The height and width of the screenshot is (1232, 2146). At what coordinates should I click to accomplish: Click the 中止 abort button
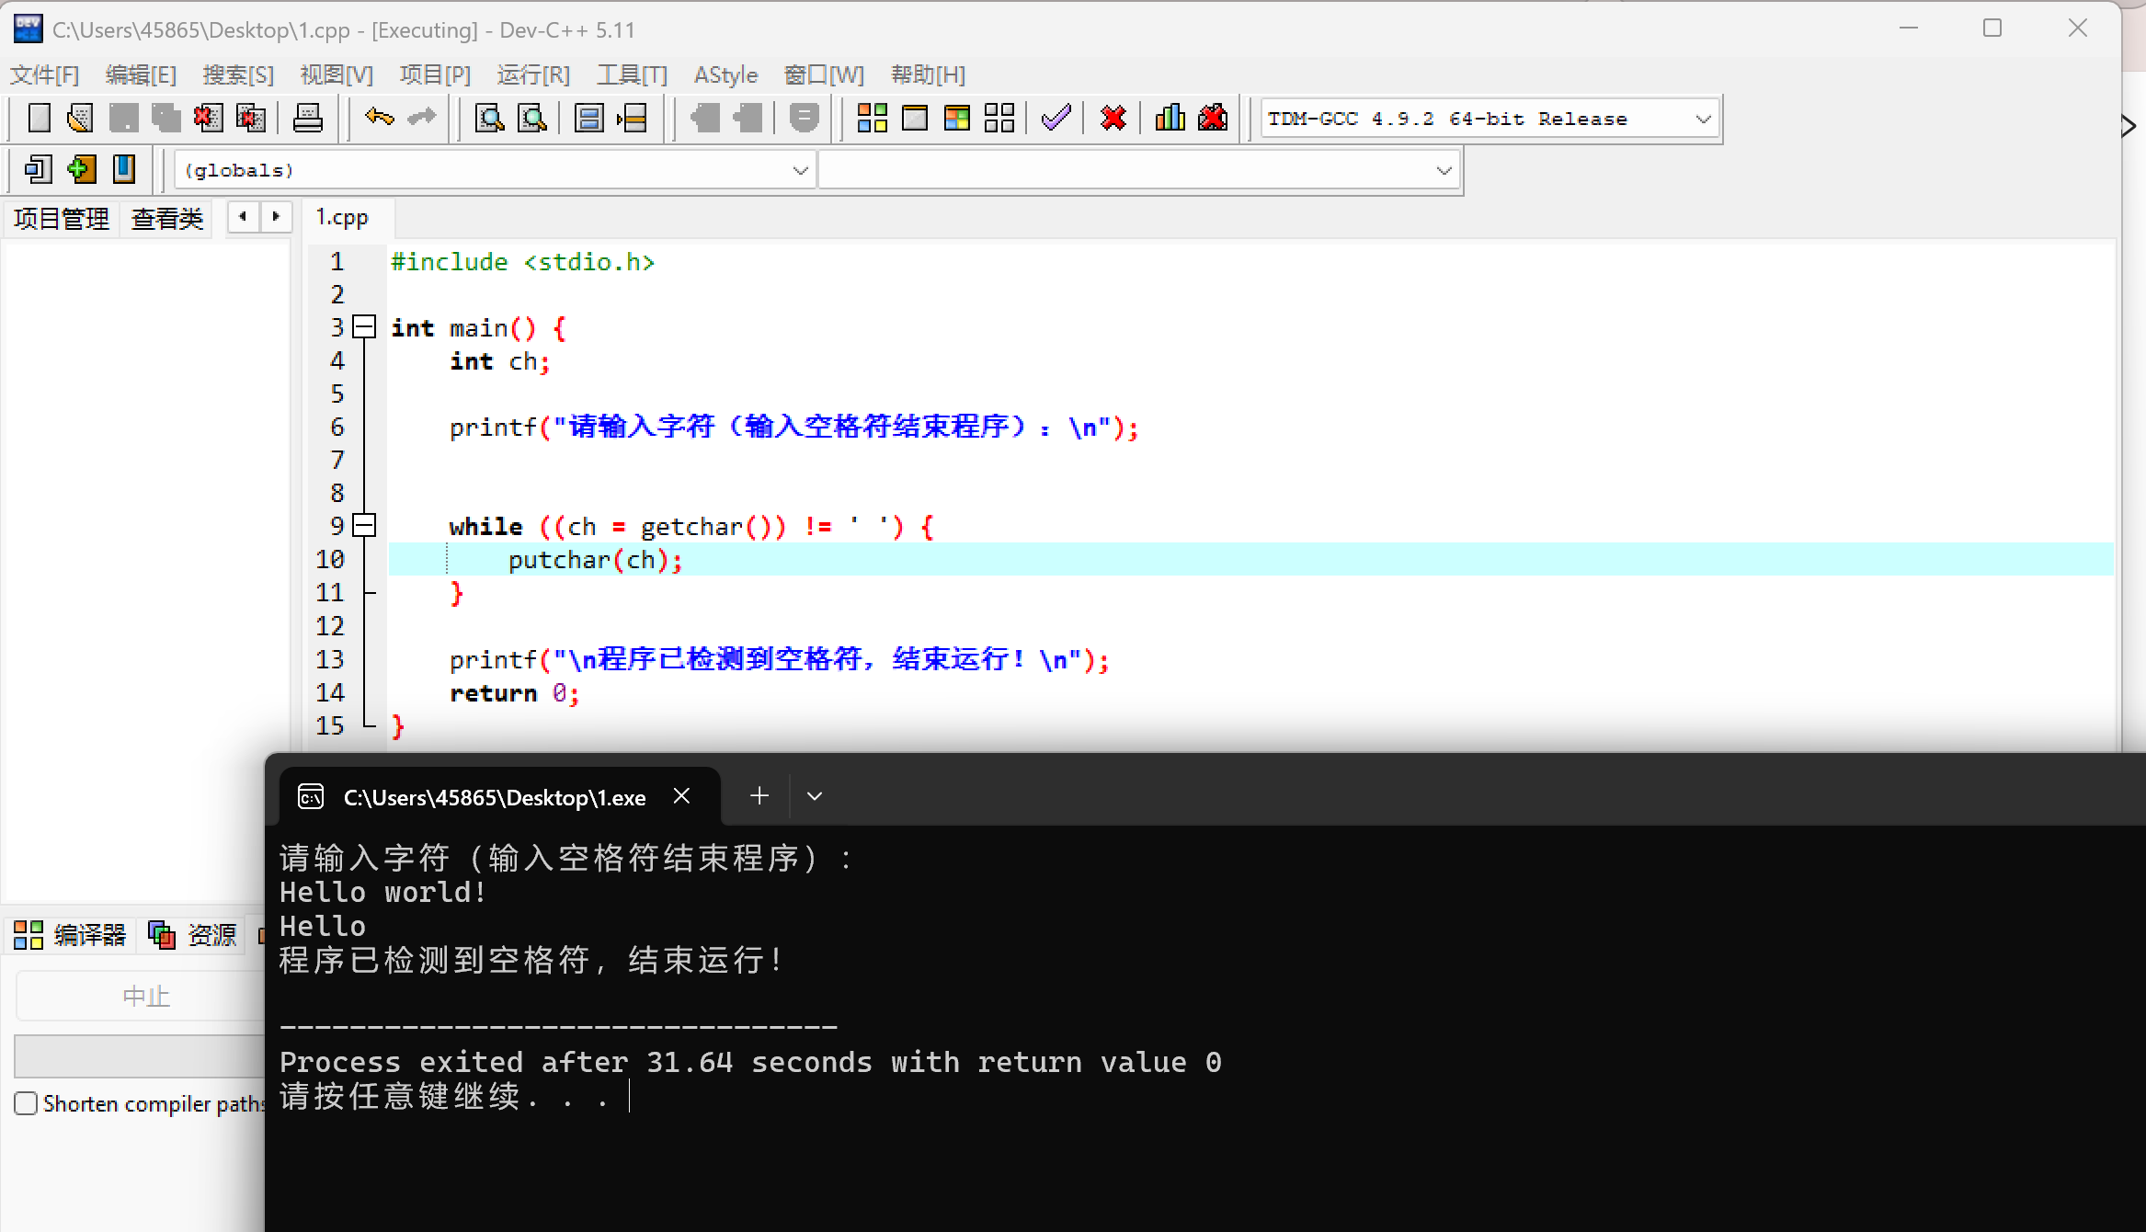tap(145, 996)
